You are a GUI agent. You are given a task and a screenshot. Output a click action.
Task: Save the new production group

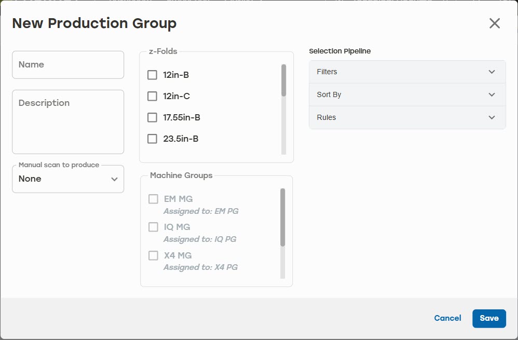click(489, 319)
